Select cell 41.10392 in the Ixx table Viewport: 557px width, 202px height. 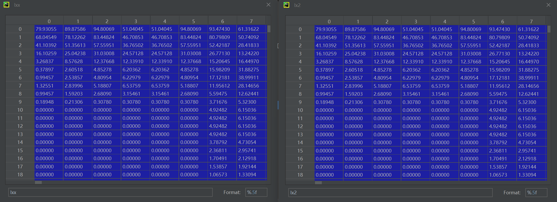49,45
